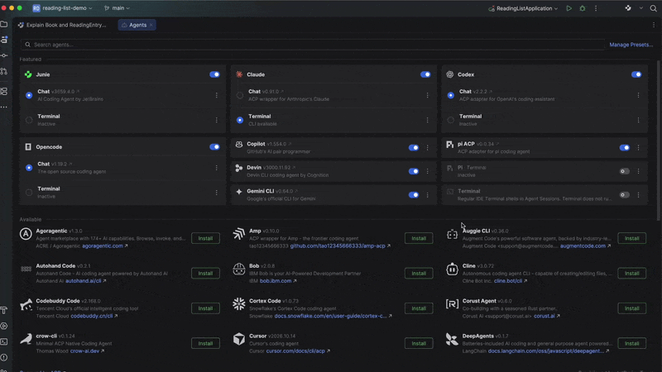Run ReadingListApplication with play icon
The height and width of the screenshot is (372, 662).
pos(568,8)
